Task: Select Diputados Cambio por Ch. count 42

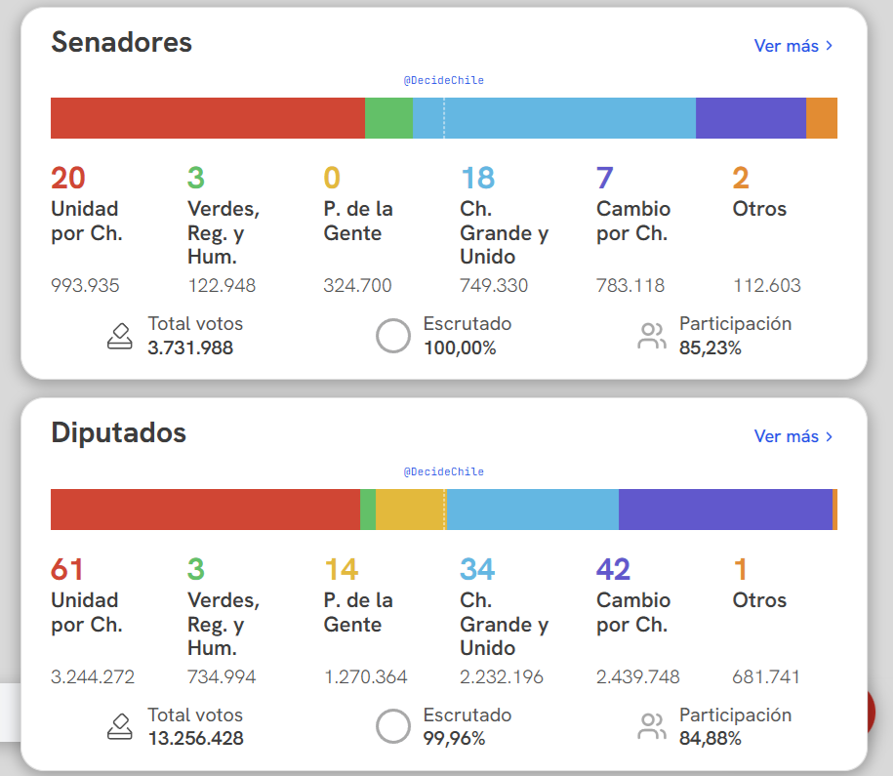Action: pos(614,569)
